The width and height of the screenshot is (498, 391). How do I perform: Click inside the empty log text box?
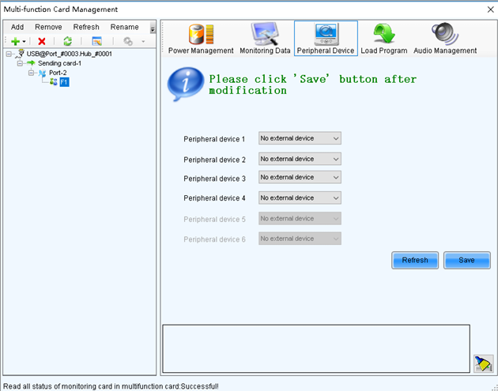click(316, 348)
